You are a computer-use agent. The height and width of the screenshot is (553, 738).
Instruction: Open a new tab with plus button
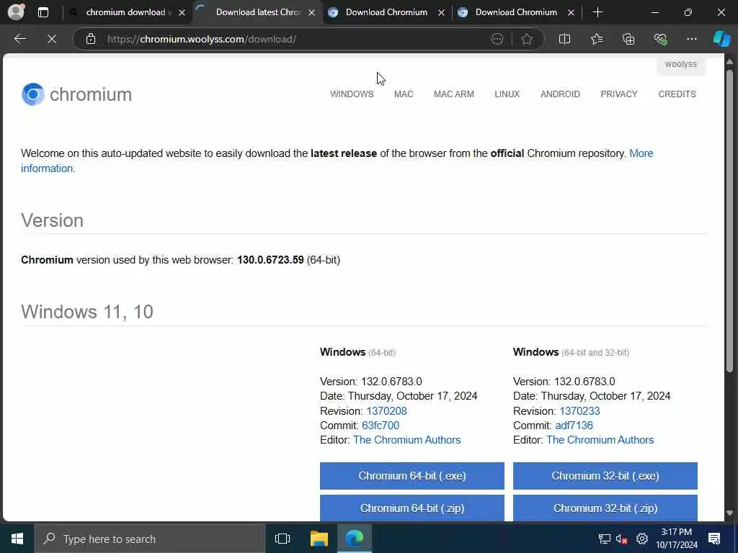coord(597,12)
